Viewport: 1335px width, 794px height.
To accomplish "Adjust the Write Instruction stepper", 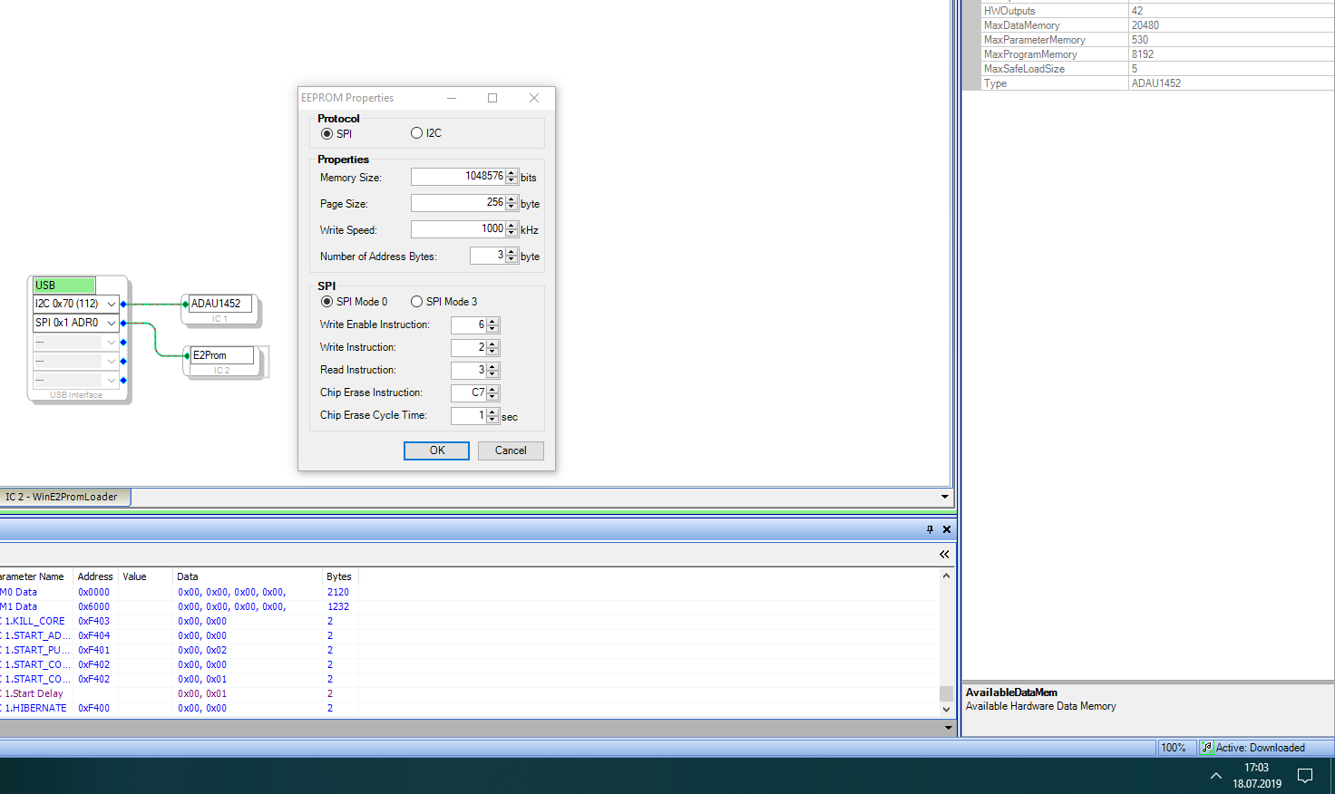I will [x=492, y=347].
